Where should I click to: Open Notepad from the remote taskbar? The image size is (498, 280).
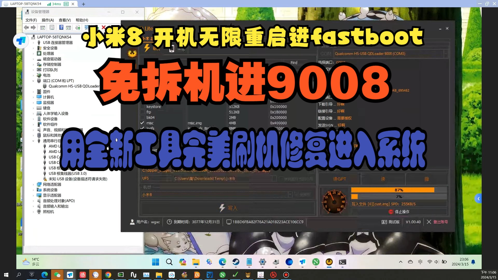coord(249,262)
